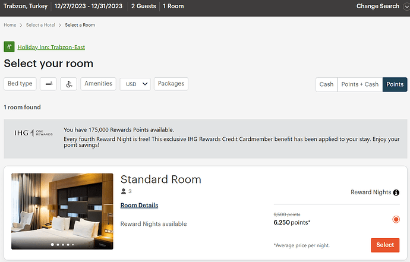410x262 pixels.
Task: Open the Packages filter
Action: [x=171, y=84]
